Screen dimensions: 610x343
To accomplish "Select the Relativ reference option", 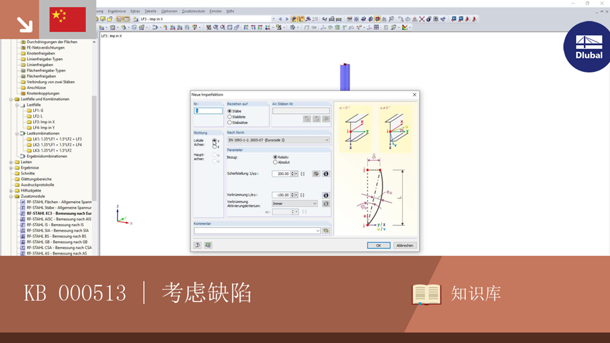I will click(x=275, y=157).
